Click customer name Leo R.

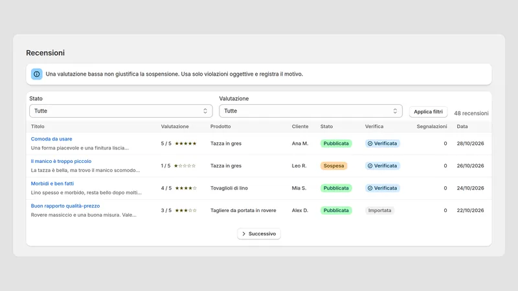299,166
